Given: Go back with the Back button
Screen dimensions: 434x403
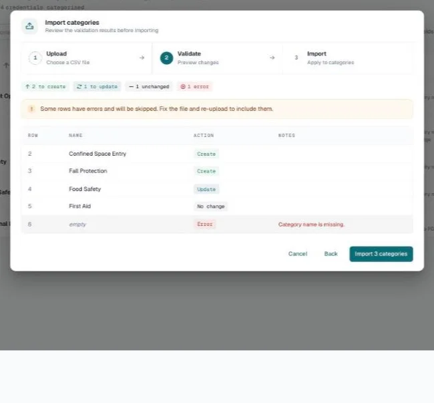Looking at the screenshot, I should [331, 254].
